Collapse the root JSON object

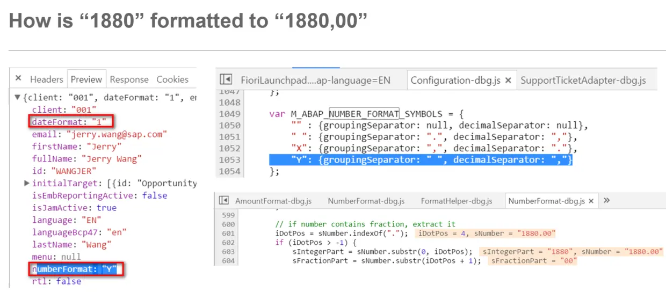coord(17,98)
